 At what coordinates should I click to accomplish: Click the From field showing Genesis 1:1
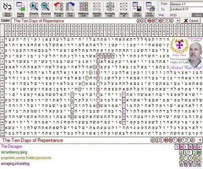(x=187, y=4)
